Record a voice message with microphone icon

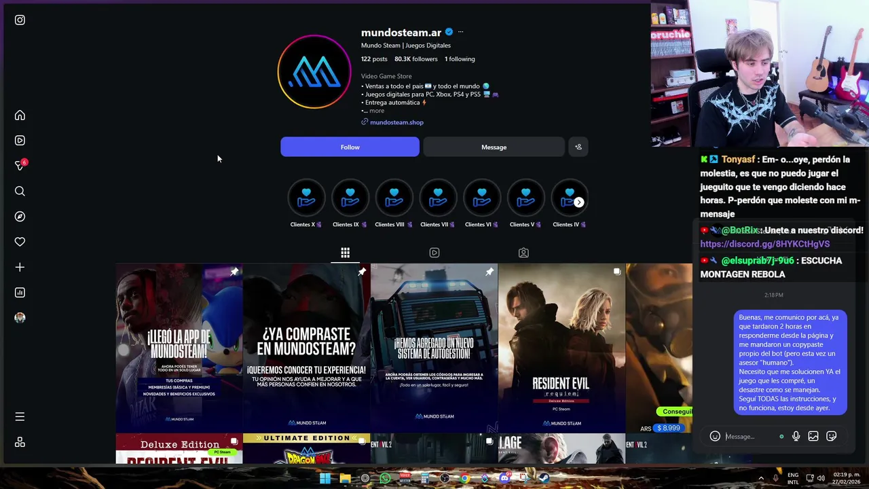point(796,437)
